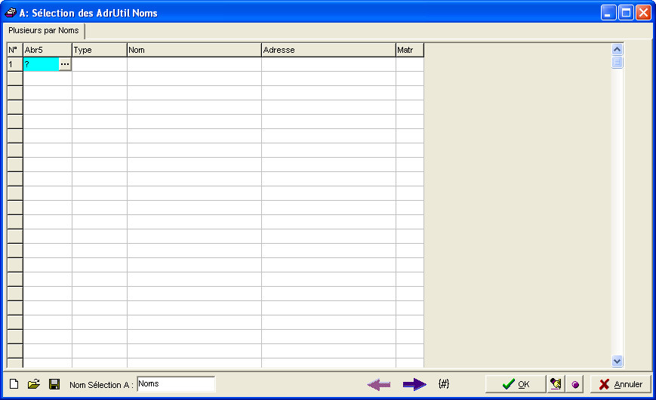656x400 pixels.
Task: Click the Nom column header
Action: tap(194, 50)
